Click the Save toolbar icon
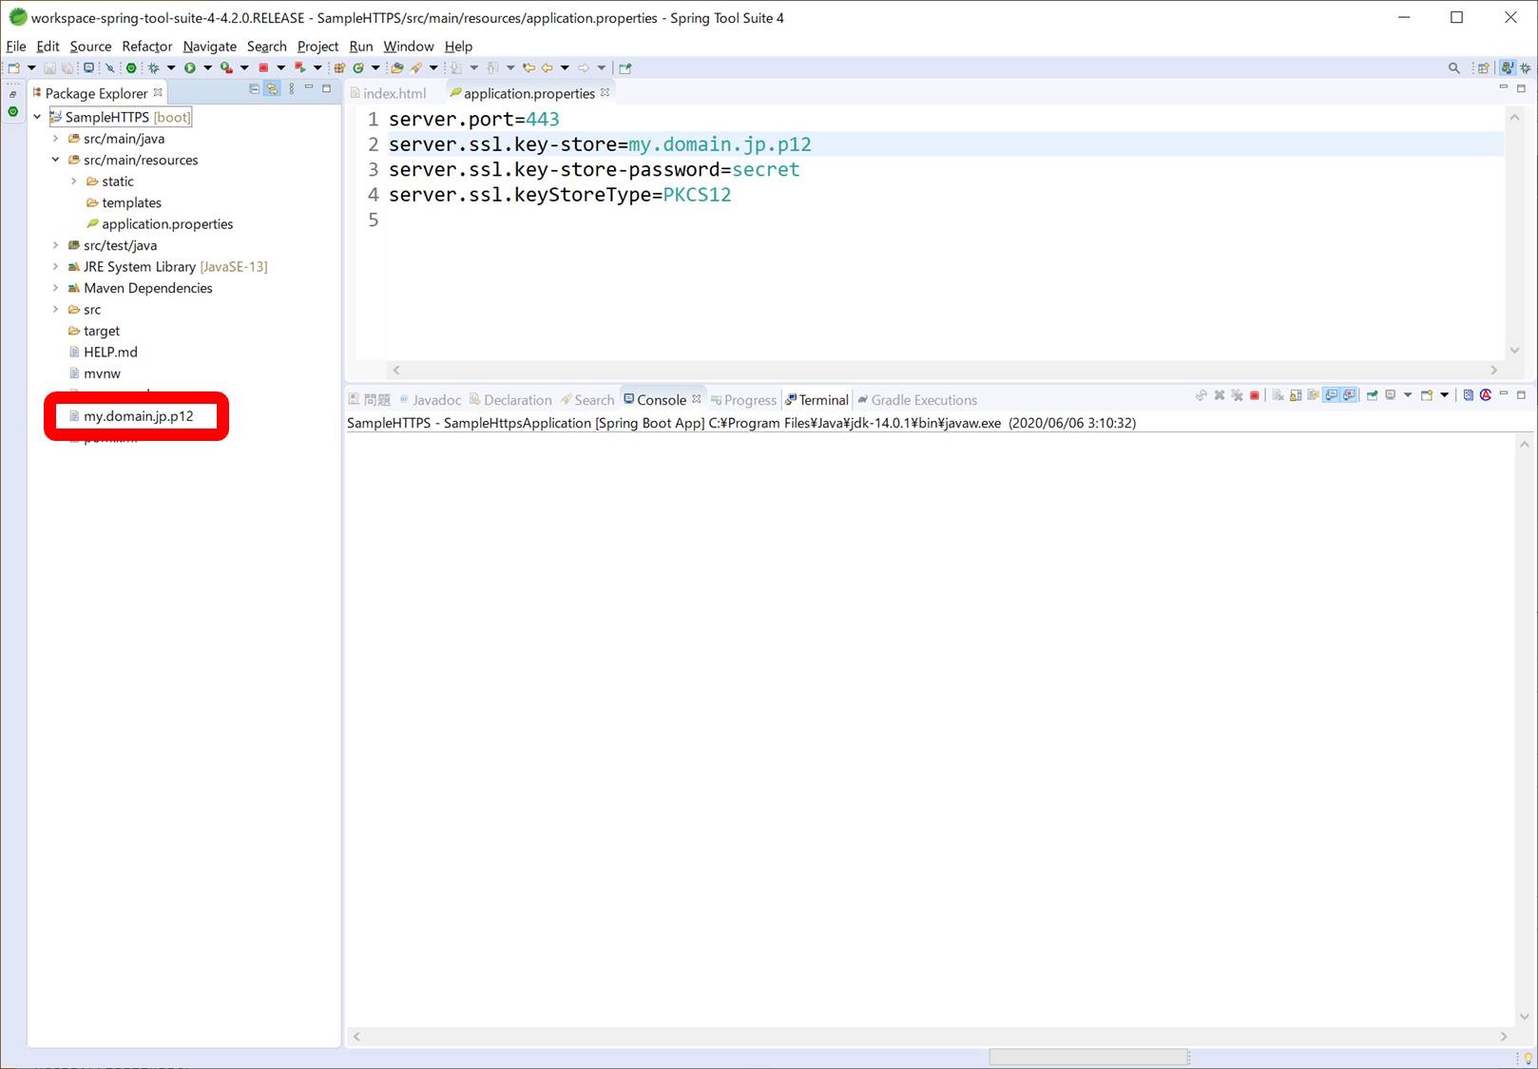The width and height of the screenshot is (1538, 1069). [49, 68]
